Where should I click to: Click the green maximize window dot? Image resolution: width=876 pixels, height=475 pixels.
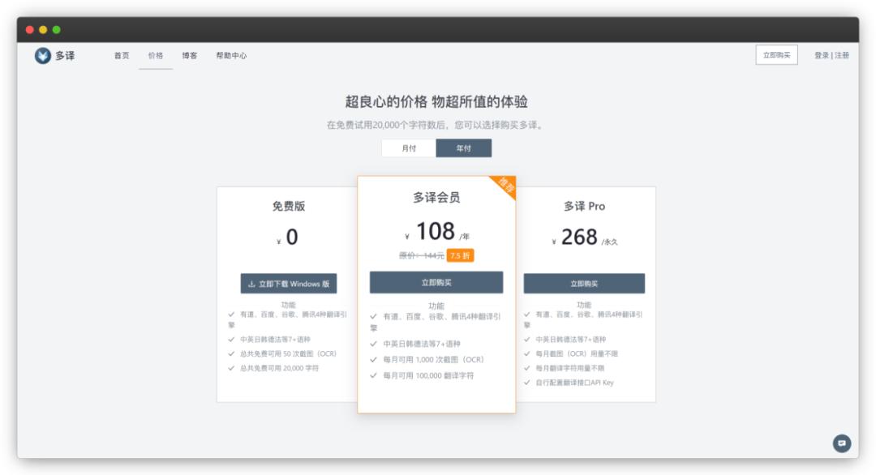[57, 29]
